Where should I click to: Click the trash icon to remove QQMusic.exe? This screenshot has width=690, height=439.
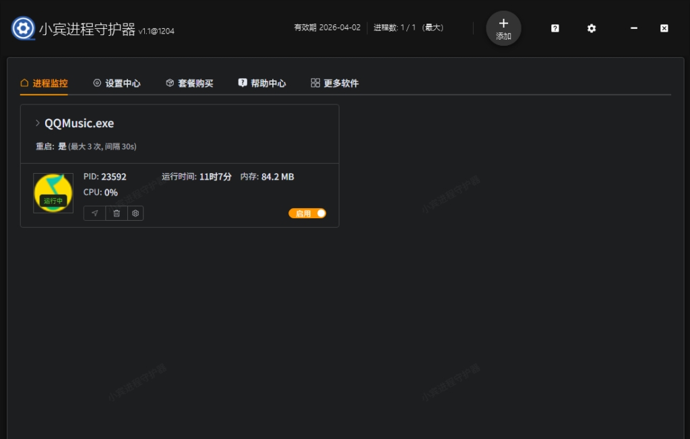(x=116, y=213)
